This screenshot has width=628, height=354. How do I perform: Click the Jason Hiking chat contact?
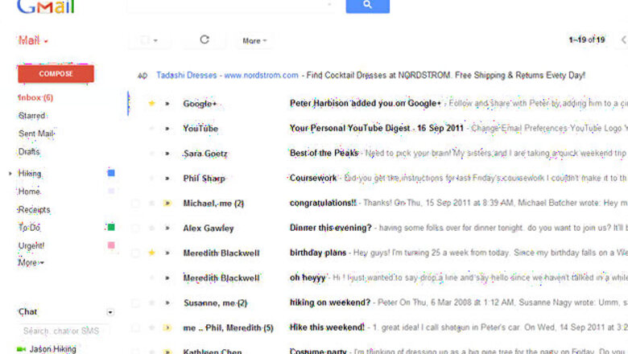point(52,349)
